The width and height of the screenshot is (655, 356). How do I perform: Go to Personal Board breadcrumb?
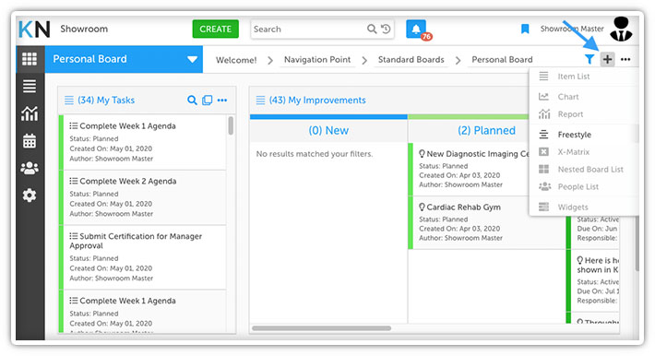coord(502,60)
